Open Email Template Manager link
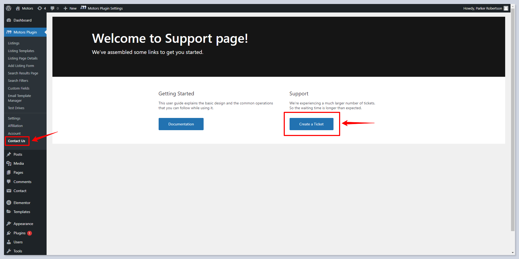 19,98
